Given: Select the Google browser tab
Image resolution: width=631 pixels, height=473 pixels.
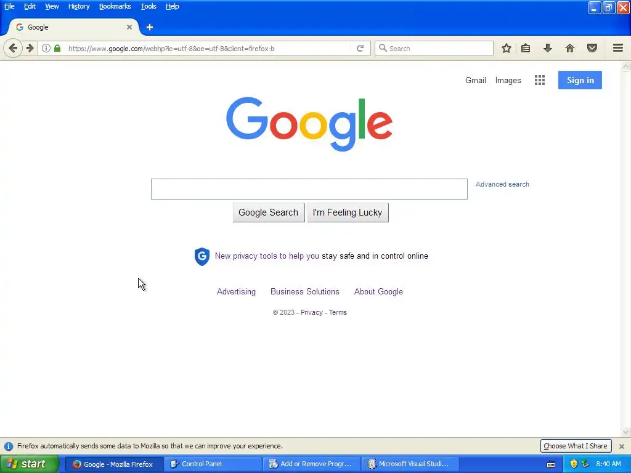Looking at the screenshot, I should point(74,27).
